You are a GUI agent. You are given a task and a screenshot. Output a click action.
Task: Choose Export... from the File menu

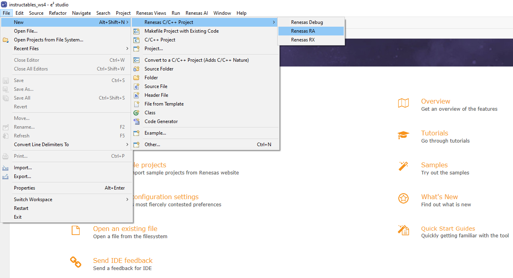point(66,176)
